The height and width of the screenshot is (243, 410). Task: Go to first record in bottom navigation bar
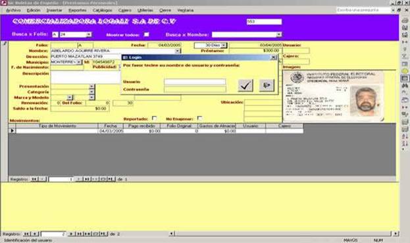26,234
